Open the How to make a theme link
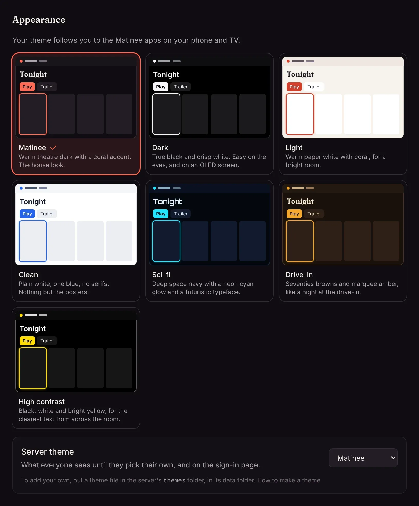 (x=289, y=480)
